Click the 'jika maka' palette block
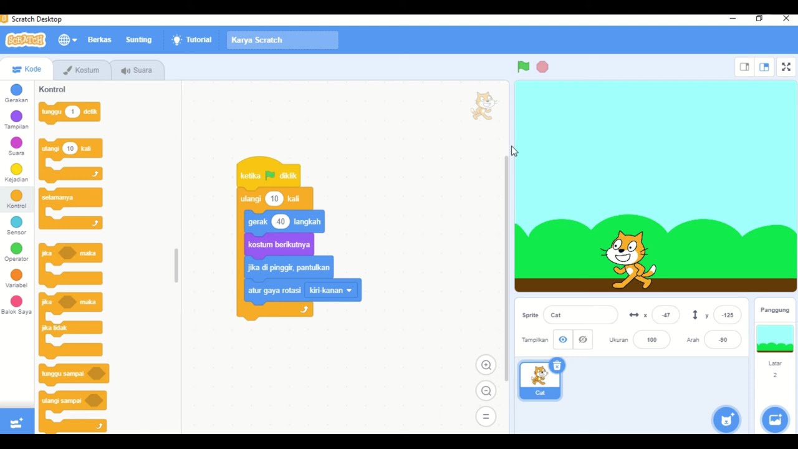This screenshot has width=798, height=449. 70,265
